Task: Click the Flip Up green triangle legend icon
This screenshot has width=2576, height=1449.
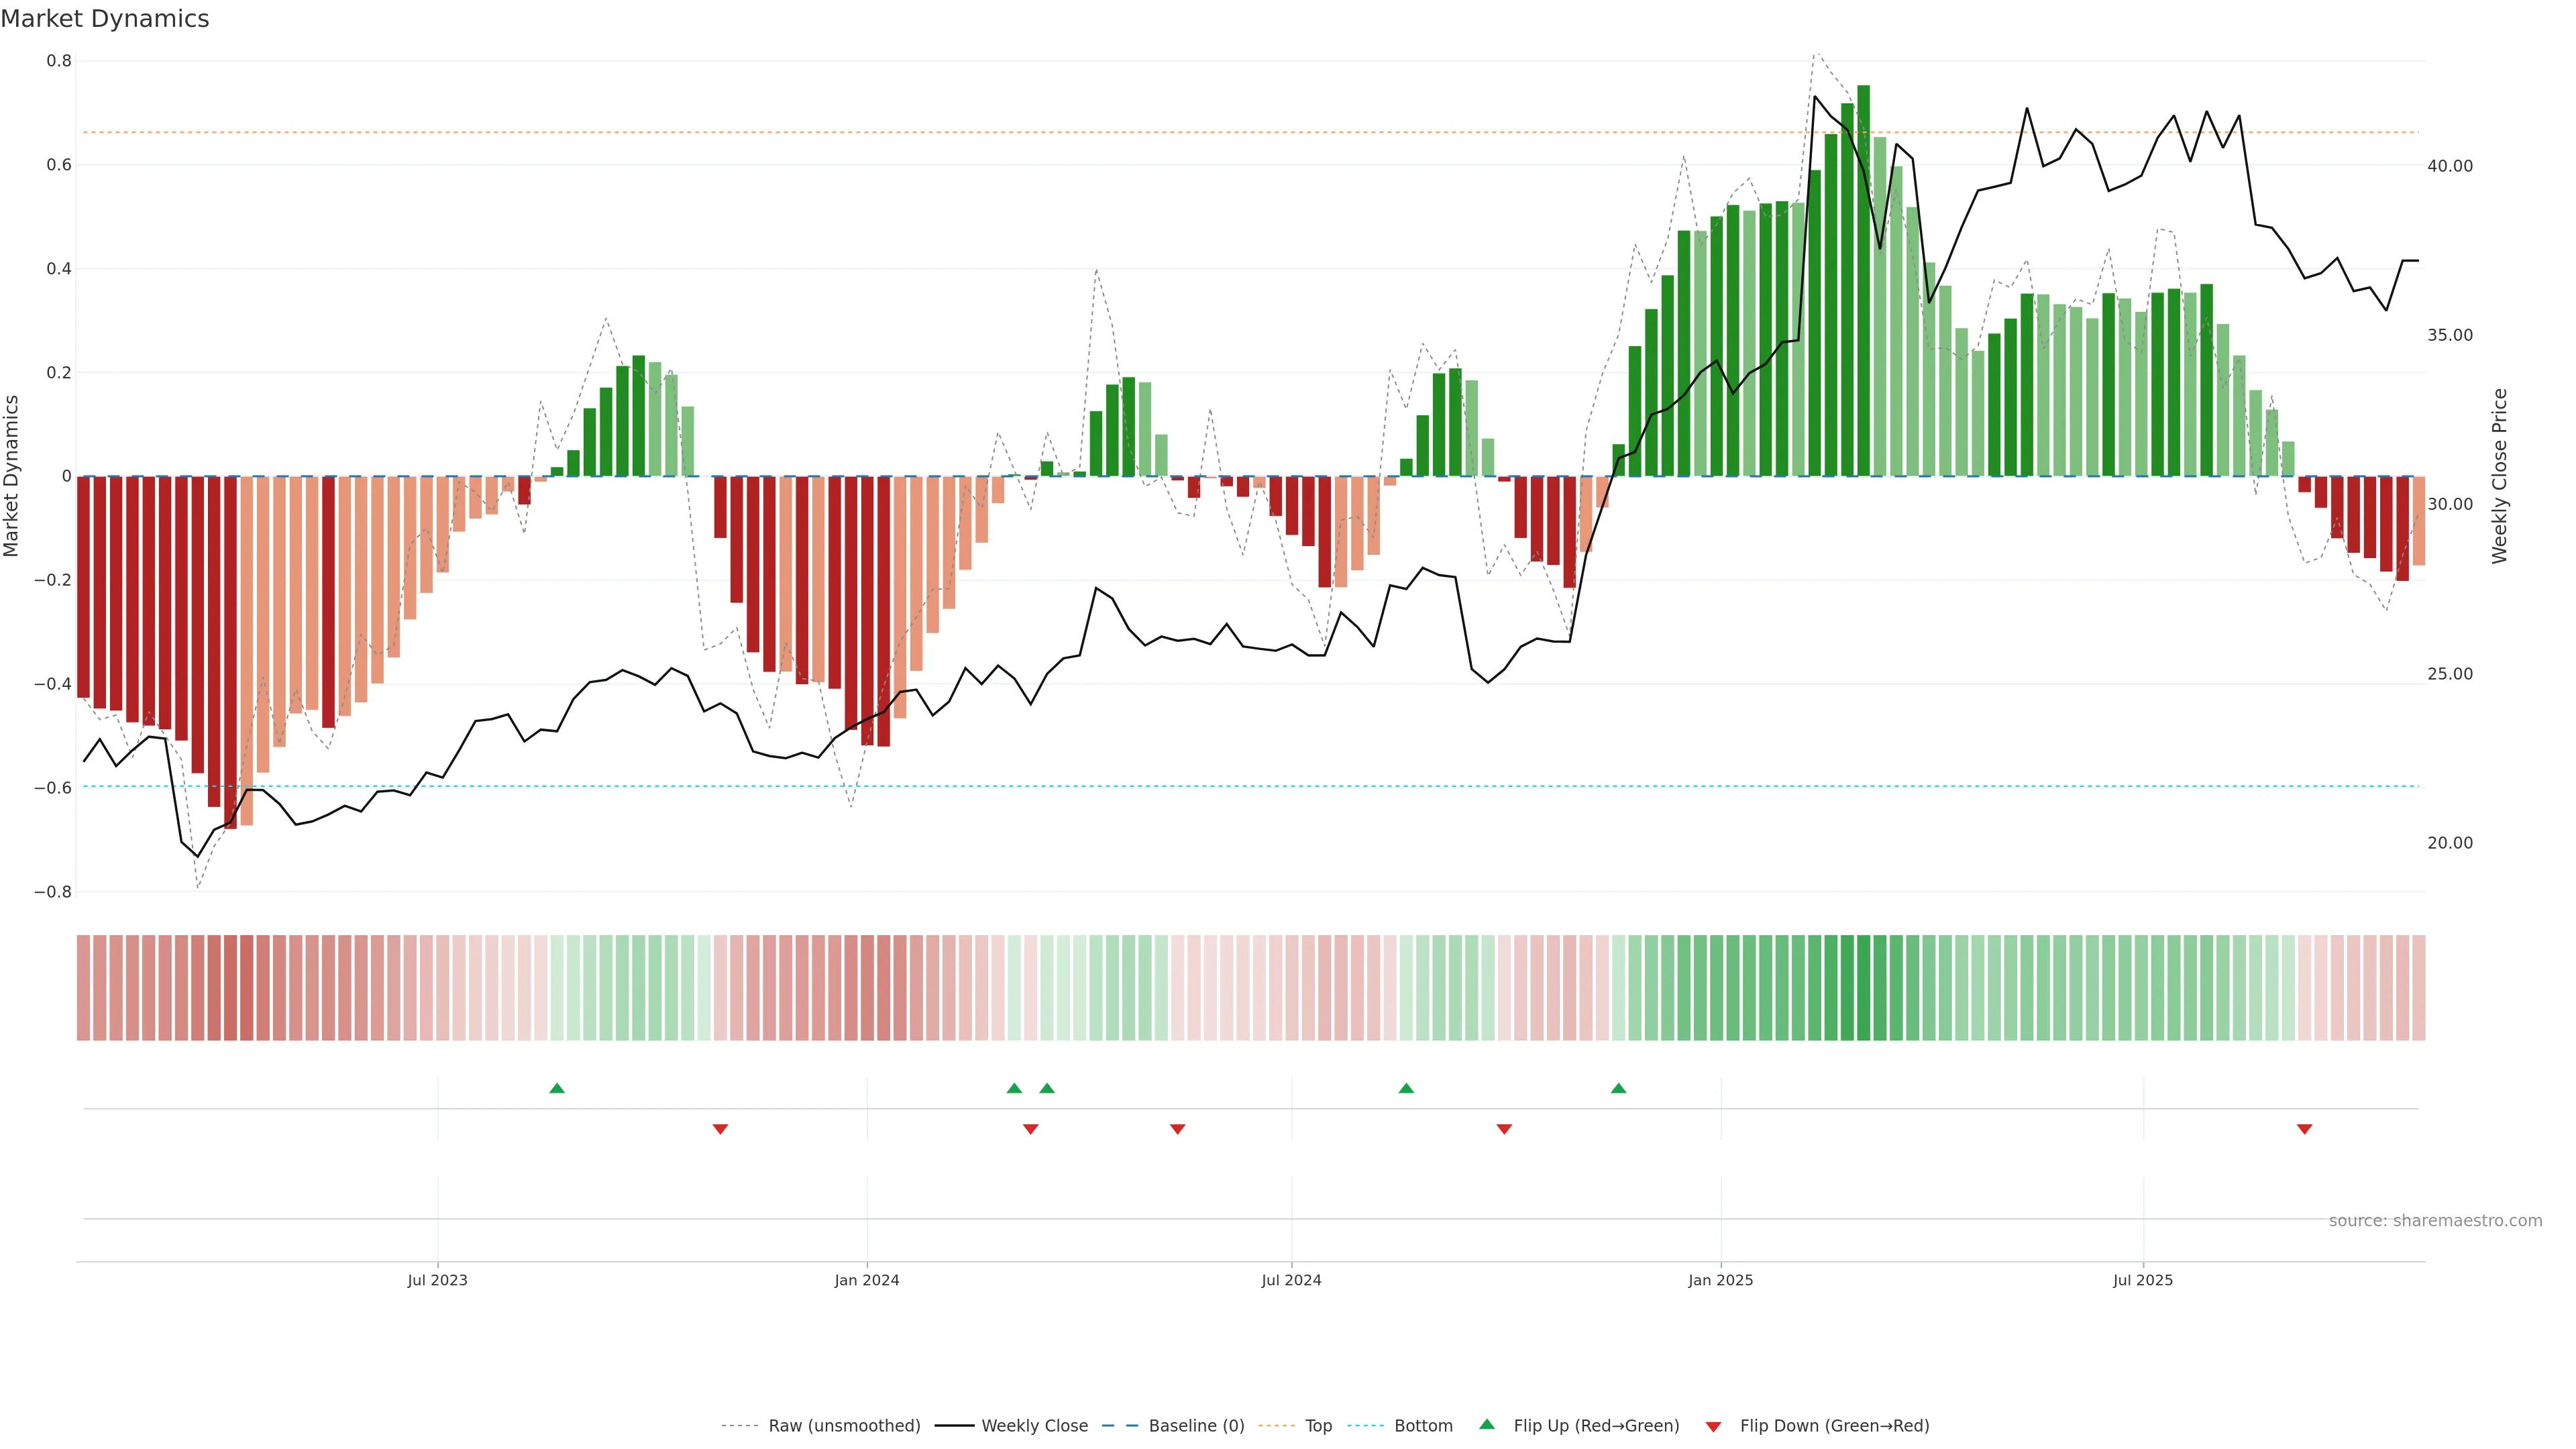Action: point(1487,1425)
